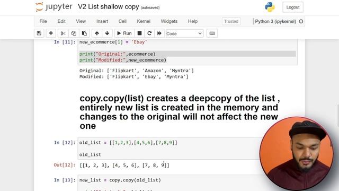
Task: Paste cells below icon
Action: click(x=84, y=33)
